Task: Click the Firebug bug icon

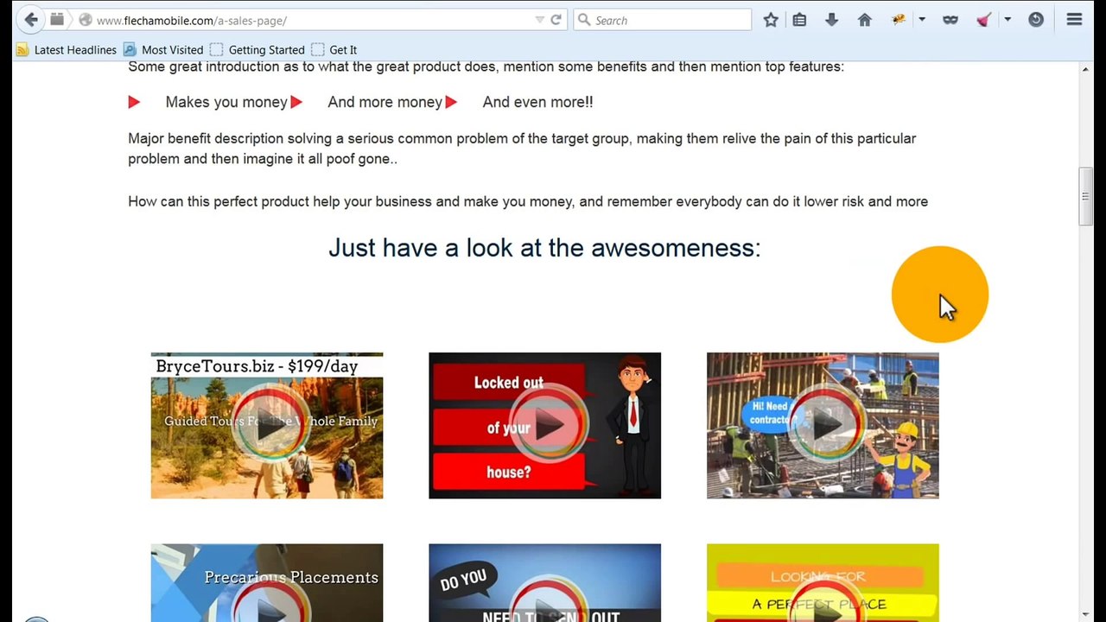Action: point(899,20)
